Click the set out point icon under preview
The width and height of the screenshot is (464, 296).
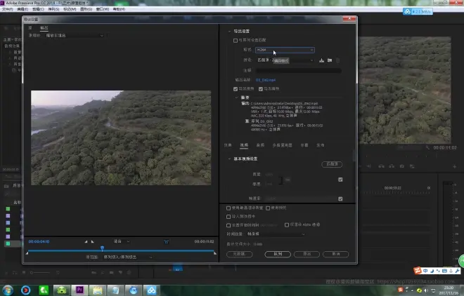click(x=93, y=242)
